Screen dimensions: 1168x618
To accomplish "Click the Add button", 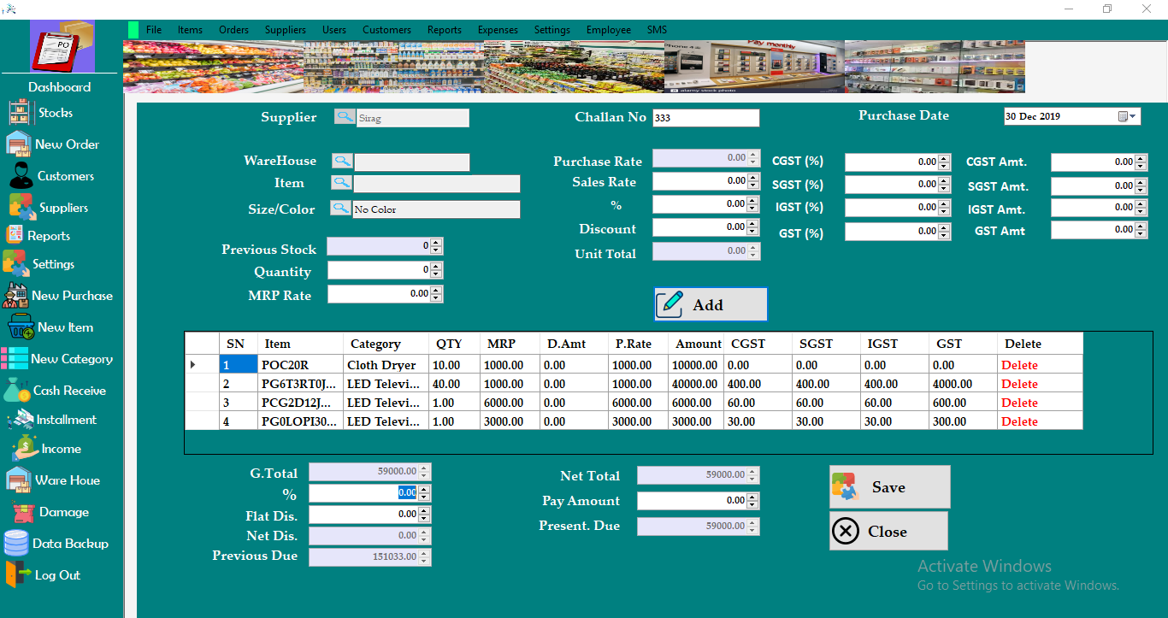I will 710,303.
